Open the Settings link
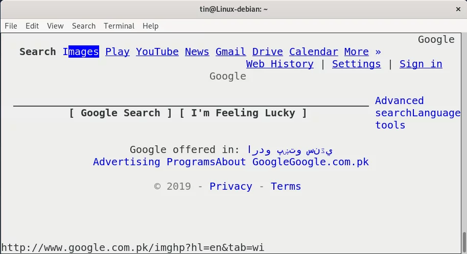 click(x=356, y=64)
